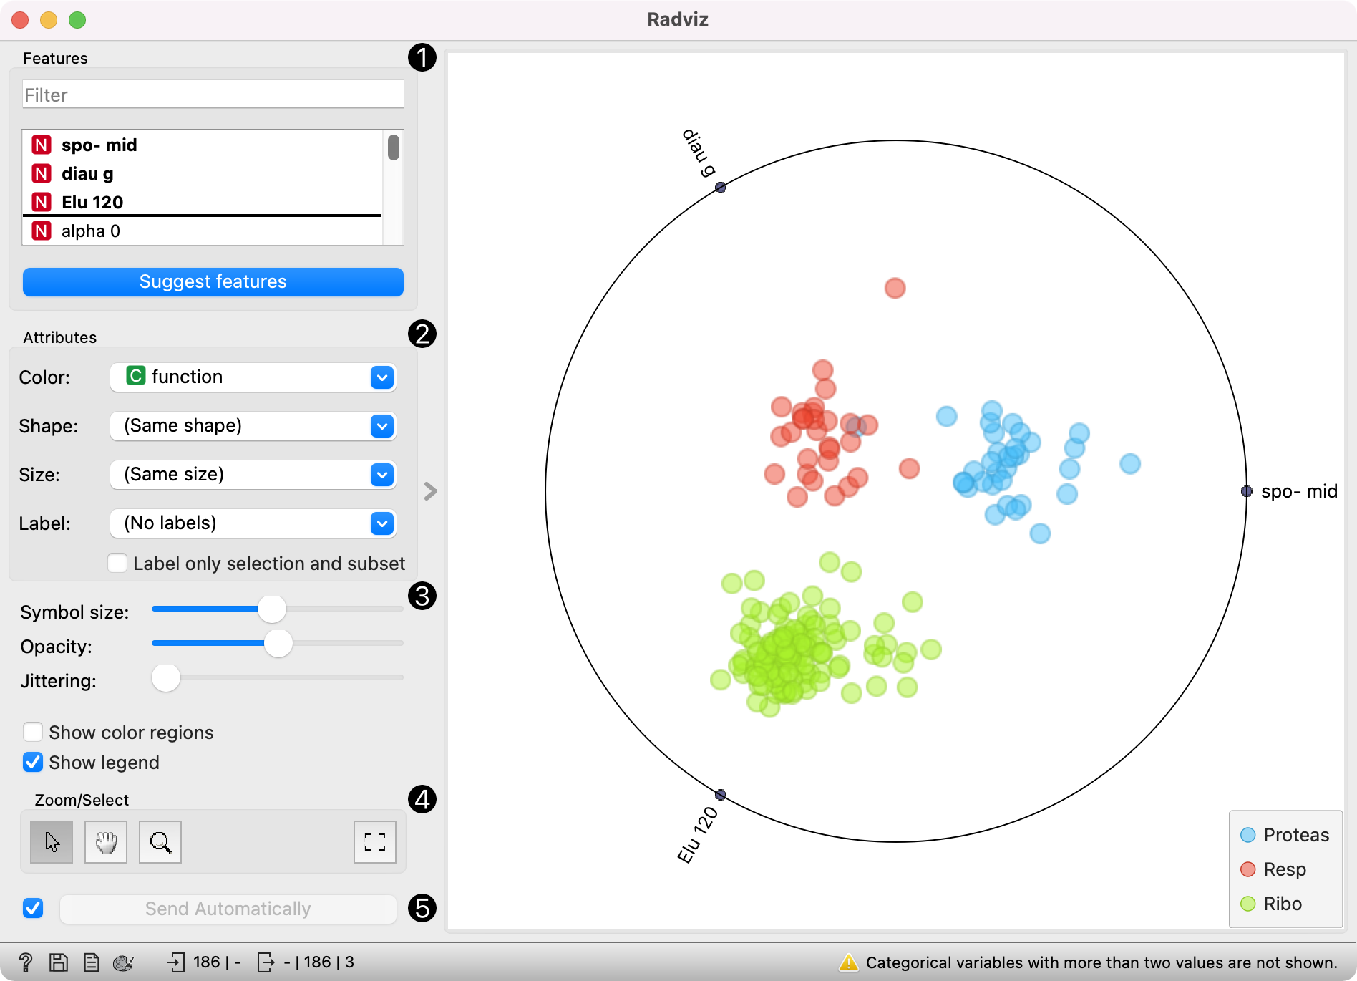
Task: Toggle the Show legend checkbox
Action: click(33, 762)
